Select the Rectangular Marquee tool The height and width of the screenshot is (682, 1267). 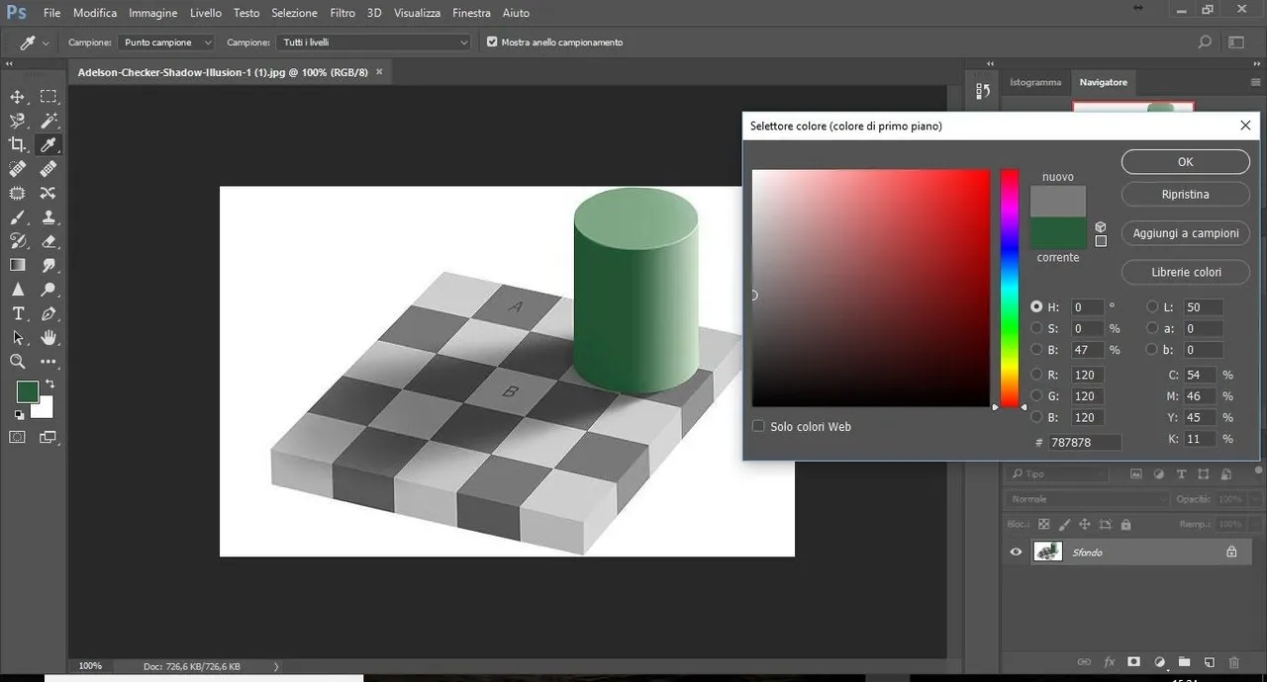(49, 97)
